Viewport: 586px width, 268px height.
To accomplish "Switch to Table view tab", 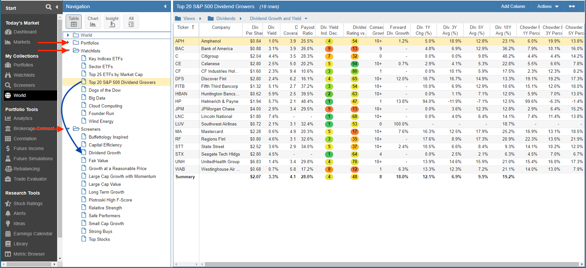I will click(74, 22).
